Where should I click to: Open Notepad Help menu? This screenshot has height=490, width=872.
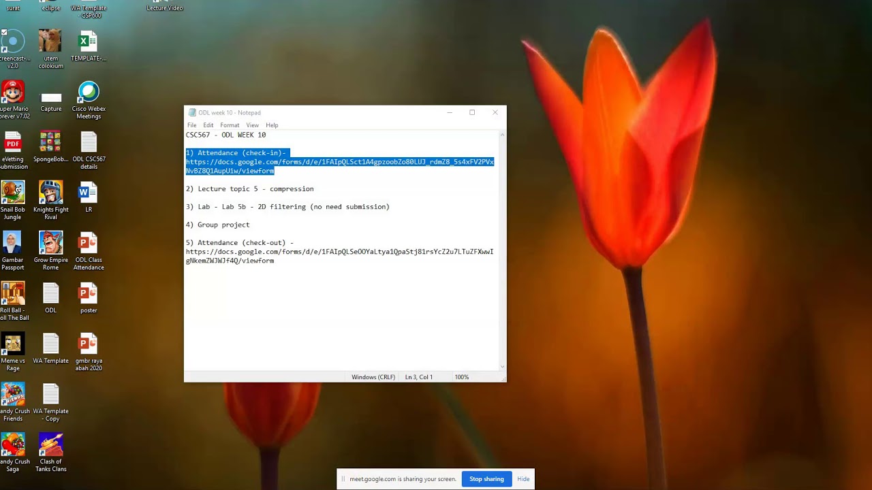[272, 125]
